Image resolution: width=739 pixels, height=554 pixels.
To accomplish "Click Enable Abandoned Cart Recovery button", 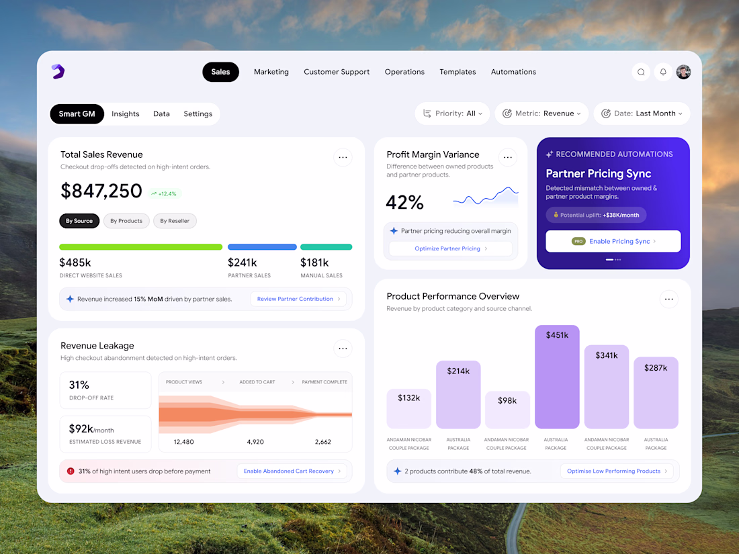I will tap(292, 471).
